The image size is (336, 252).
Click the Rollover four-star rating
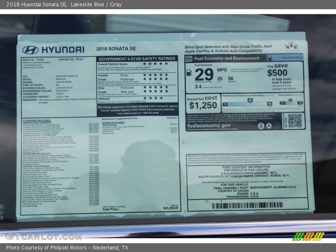[153, 98]
